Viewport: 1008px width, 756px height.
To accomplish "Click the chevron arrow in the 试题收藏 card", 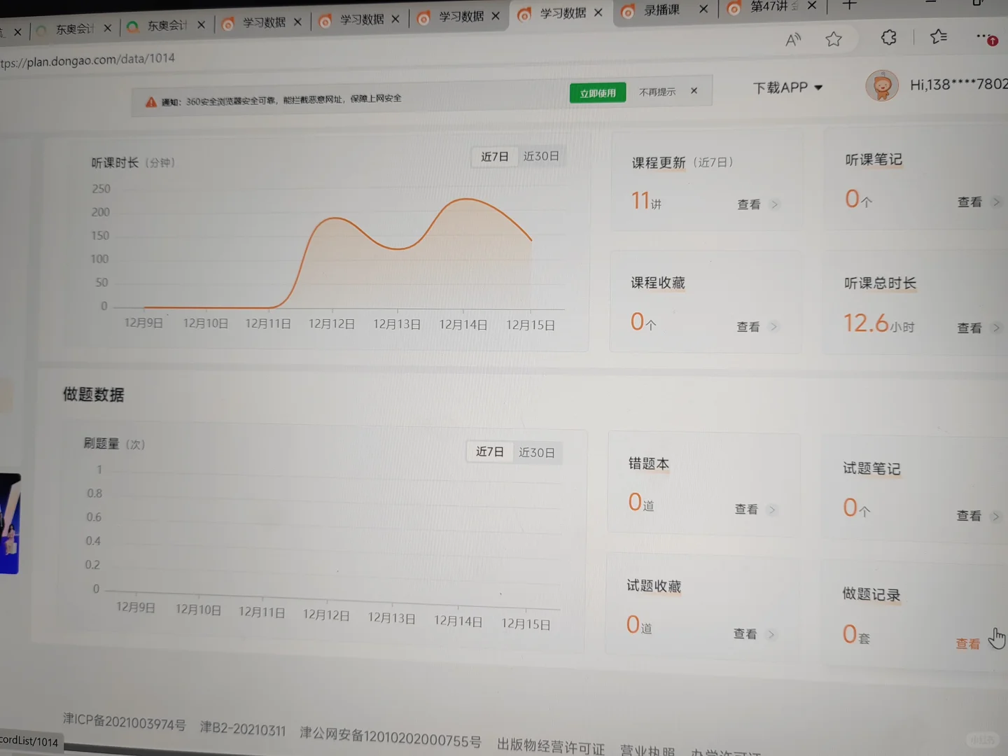I will pos(771,634).
